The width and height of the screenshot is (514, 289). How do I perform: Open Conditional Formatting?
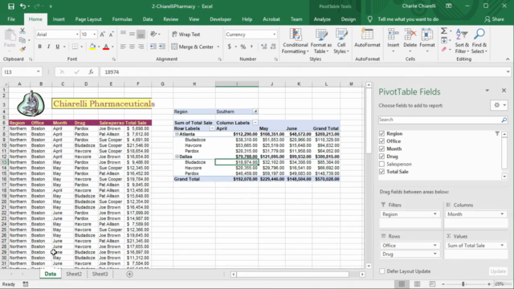(x=295, y=41)
